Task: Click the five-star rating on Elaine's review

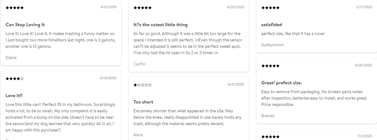Action: coord(15,8)
